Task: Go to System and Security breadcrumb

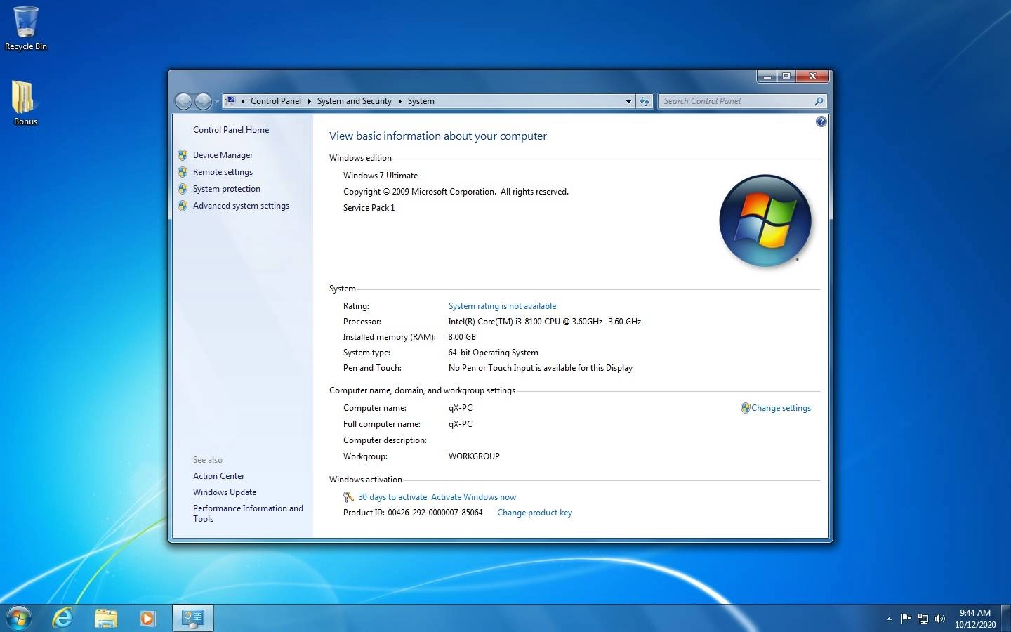Action: (354, 101)
